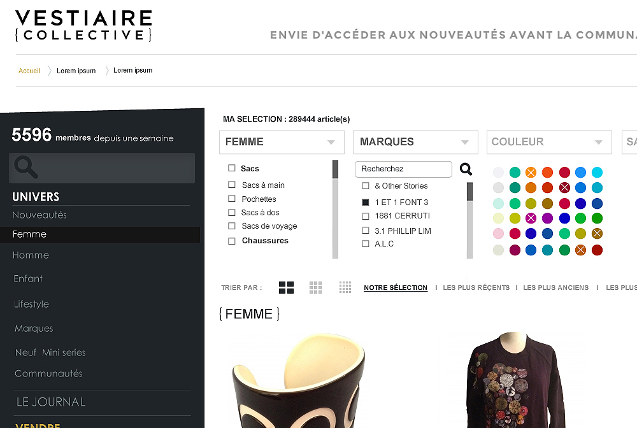
Task: Switch to the small four-column grid view
Action: pos(345,287)
